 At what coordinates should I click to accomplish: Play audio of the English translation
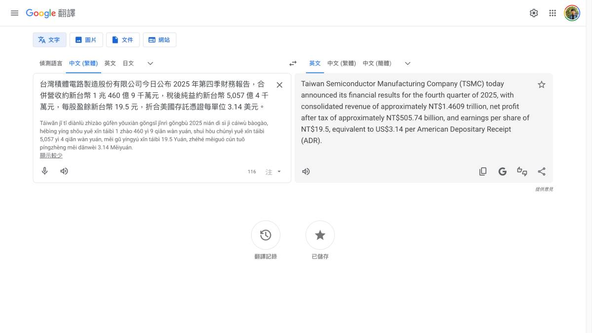306,172
